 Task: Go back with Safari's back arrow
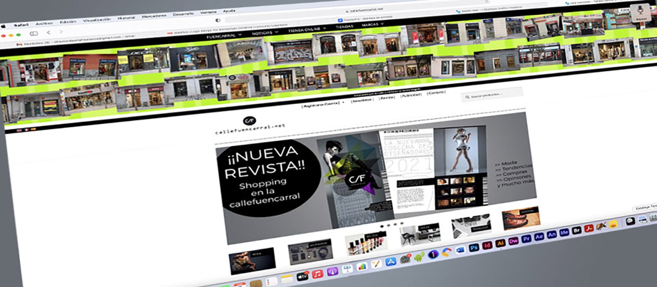48,32
